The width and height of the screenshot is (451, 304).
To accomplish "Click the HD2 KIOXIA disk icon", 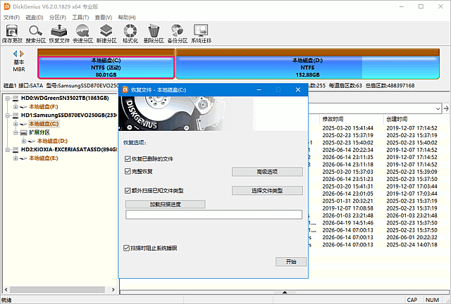I will pyautogui.click(x=16, y=150).
